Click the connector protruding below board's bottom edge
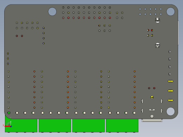This screenshot has width=183, height=137. click(x=152, y=120)
